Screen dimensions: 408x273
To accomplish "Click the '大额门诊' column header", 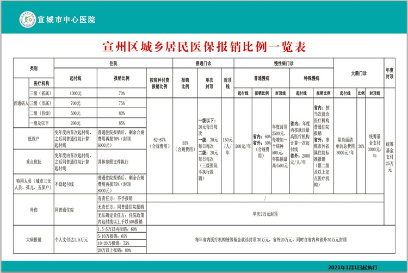I will (358, 73).
